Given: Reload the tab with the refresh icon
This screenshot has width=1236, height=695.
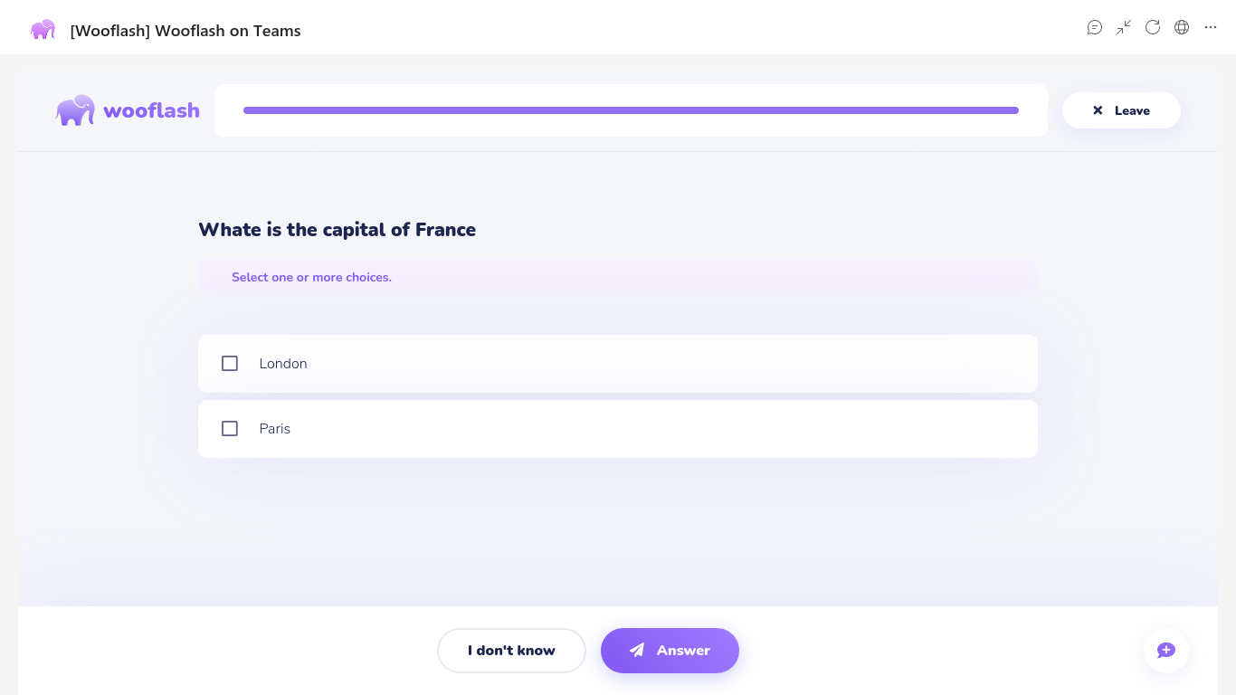Looking at the screenshot, I should (x=1153, y=27).
